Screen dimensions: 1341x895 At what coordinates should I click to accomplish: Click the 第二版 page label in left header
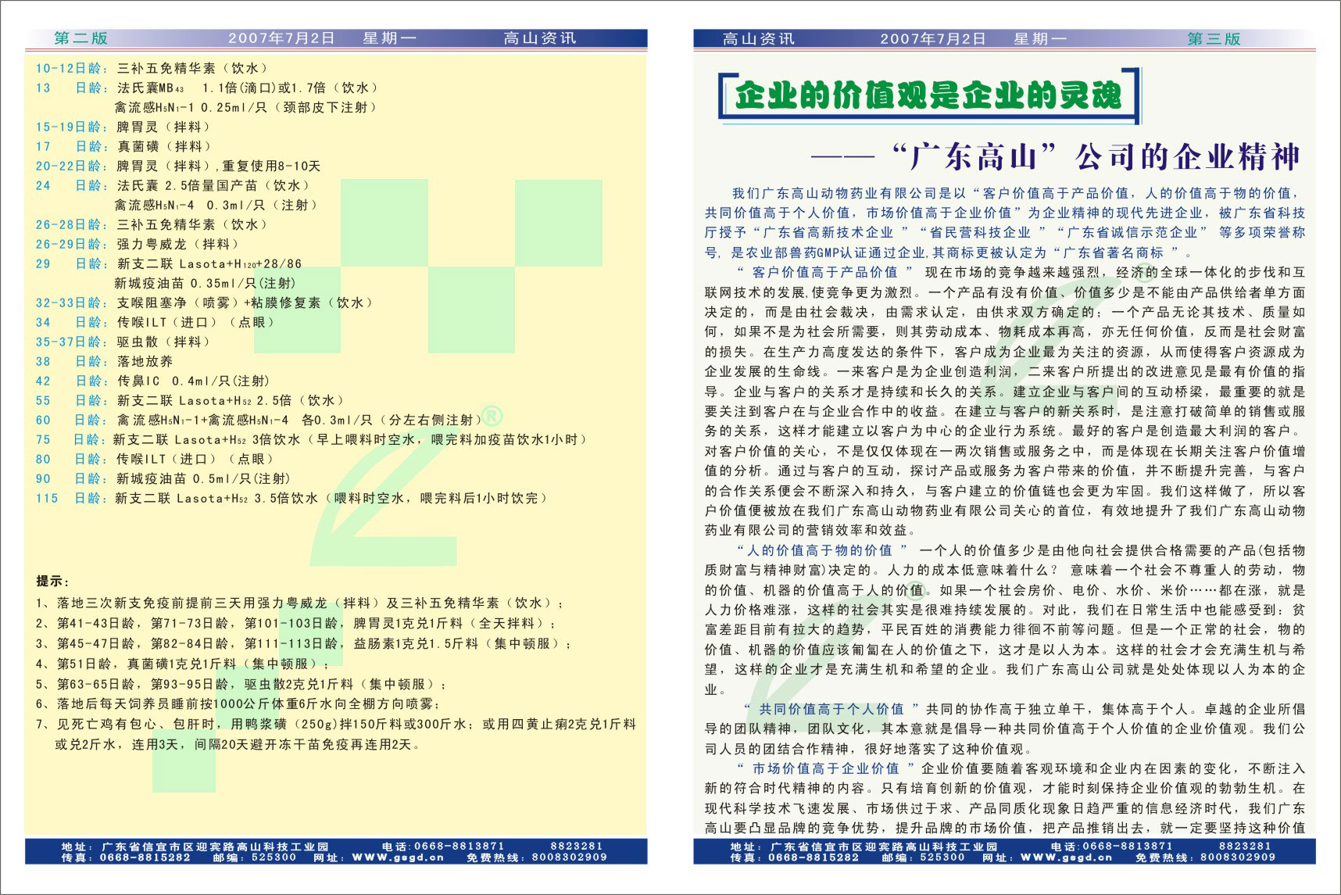click(x=80, y=38)
